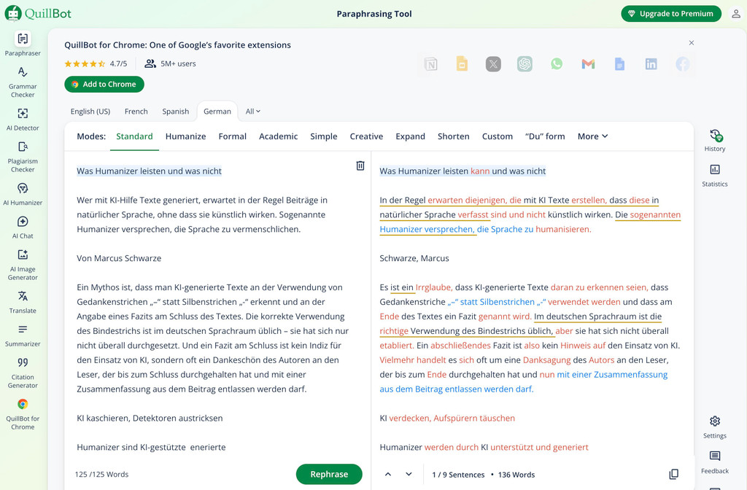
Task: Launch the Summarizer tool
Action: (x=23, y=334)
